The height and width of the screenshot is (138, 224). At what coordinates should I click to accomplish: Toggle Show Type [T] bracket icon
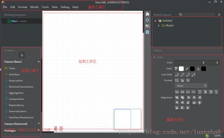(x=193, y=92)
